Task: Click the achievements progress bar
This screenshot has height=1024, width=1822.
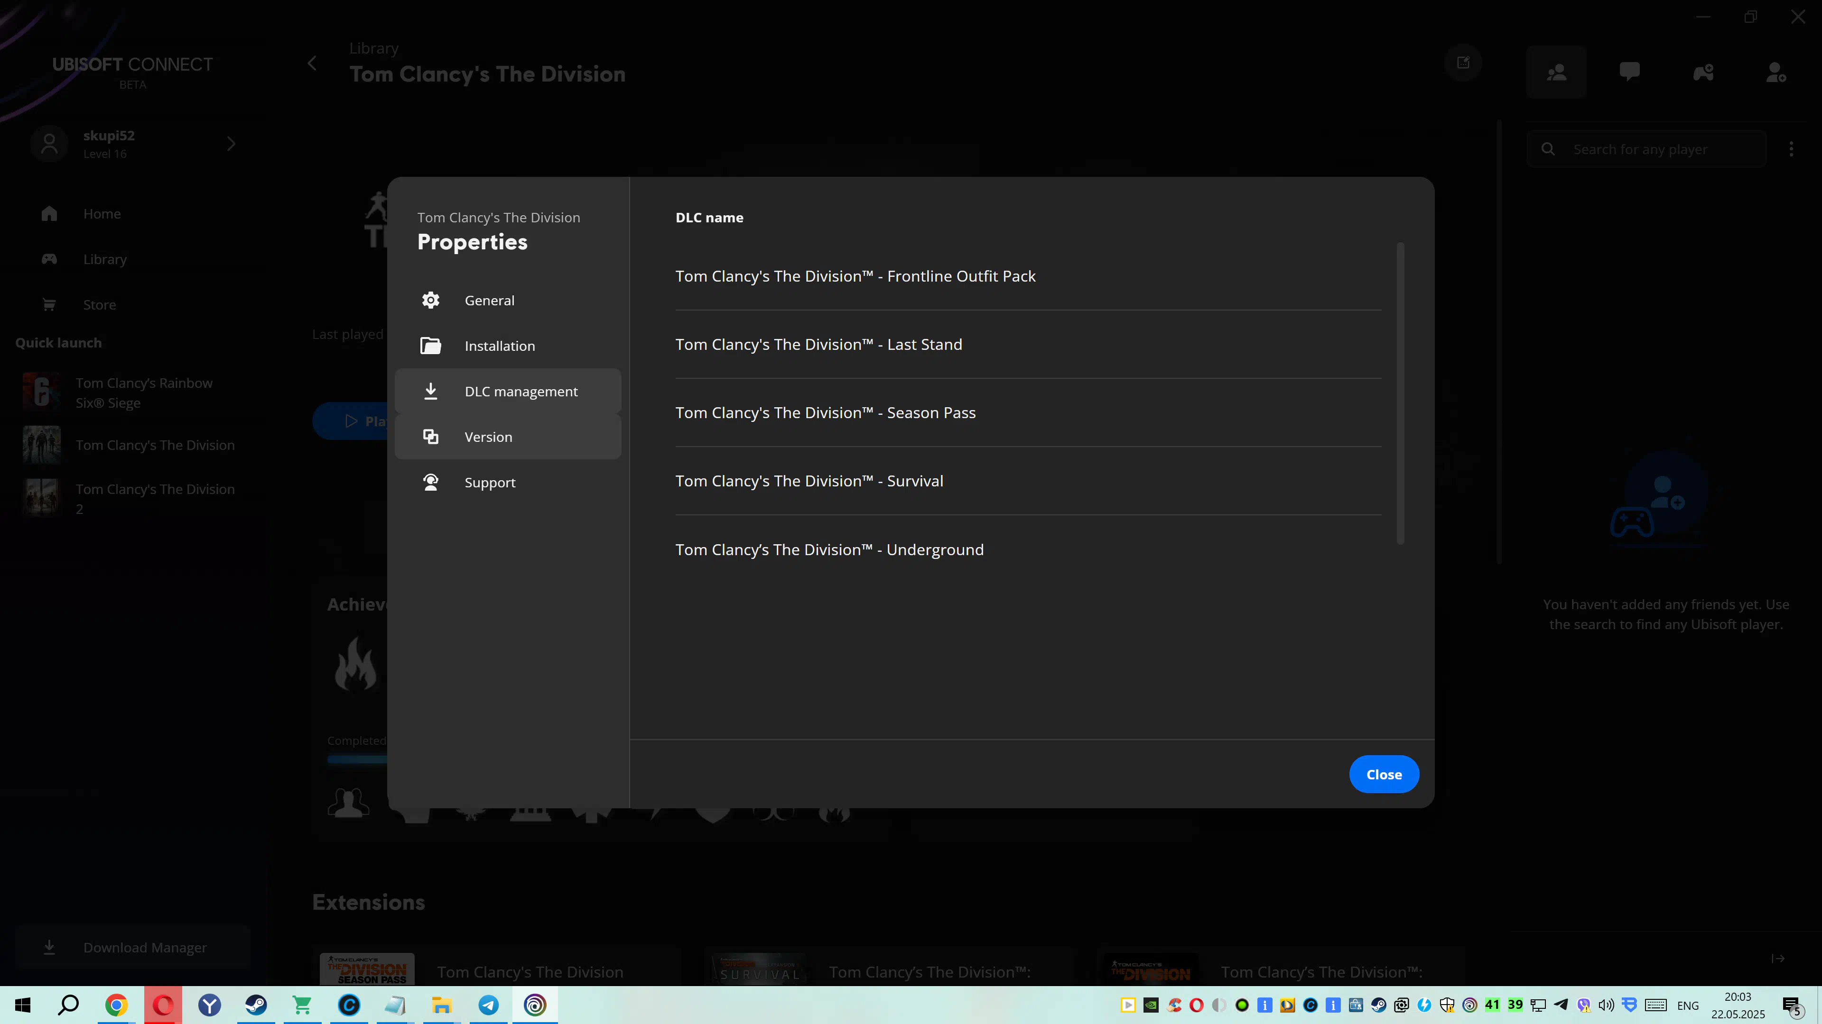Action: pyautogui.click(x=357, y=759)
